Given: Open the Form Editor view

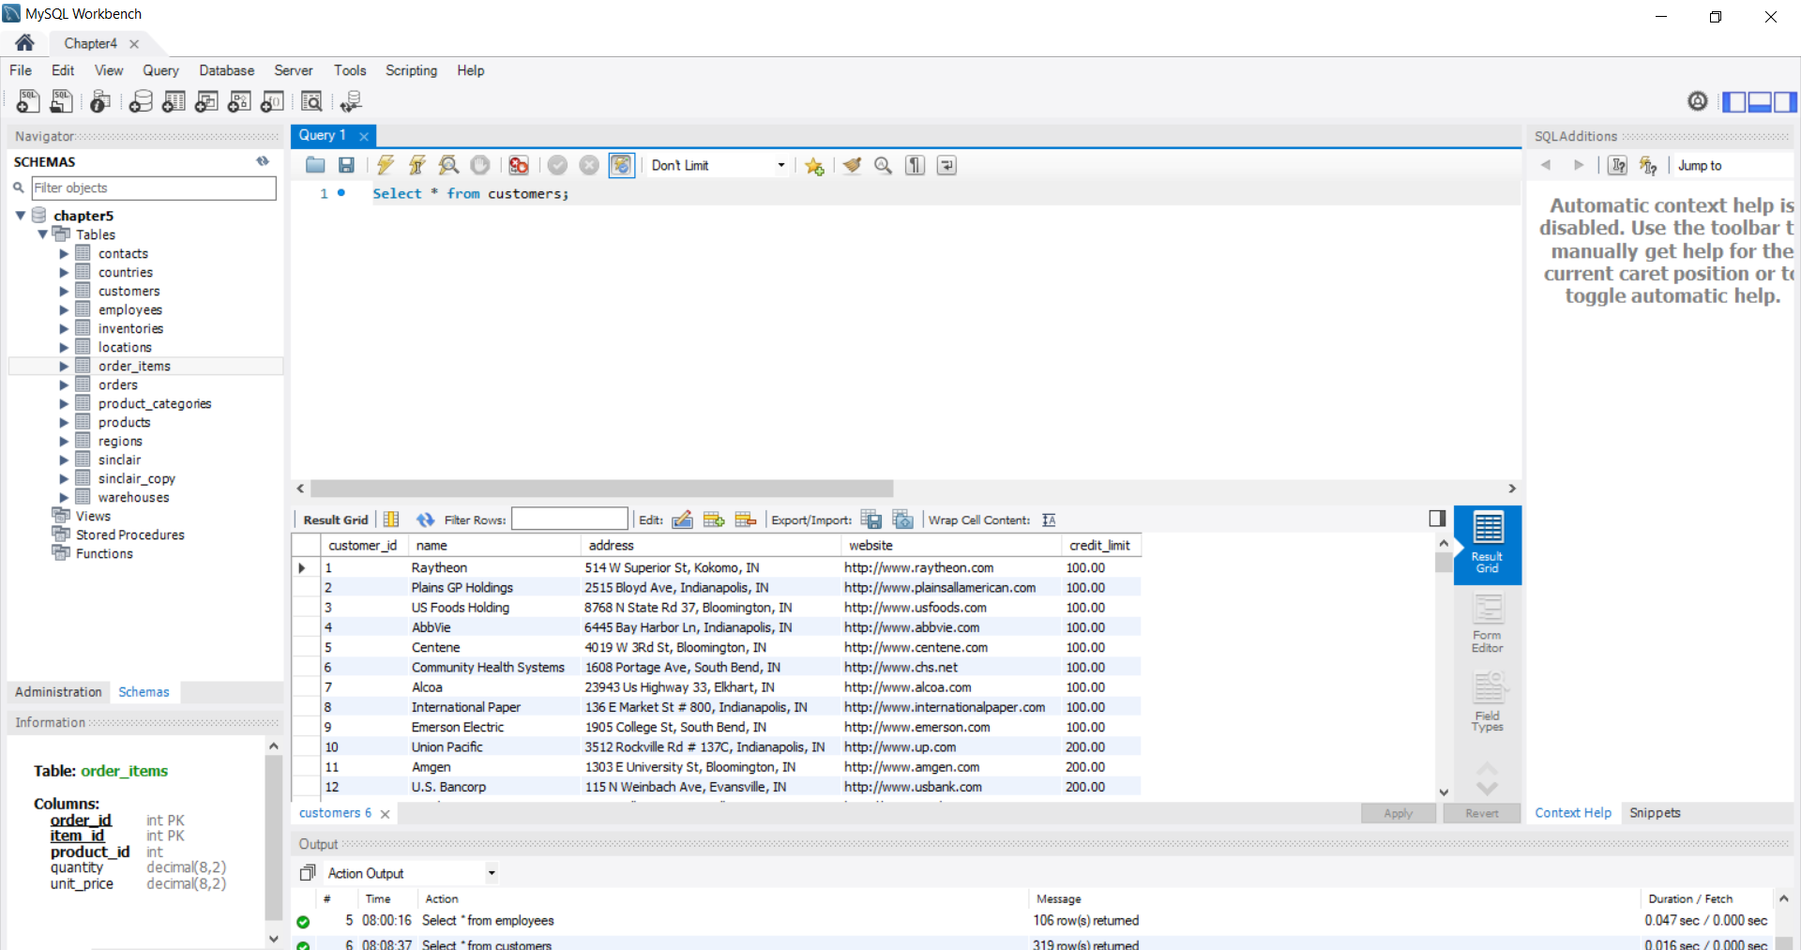Looking at the screenshot, I should click(1487, 625).
